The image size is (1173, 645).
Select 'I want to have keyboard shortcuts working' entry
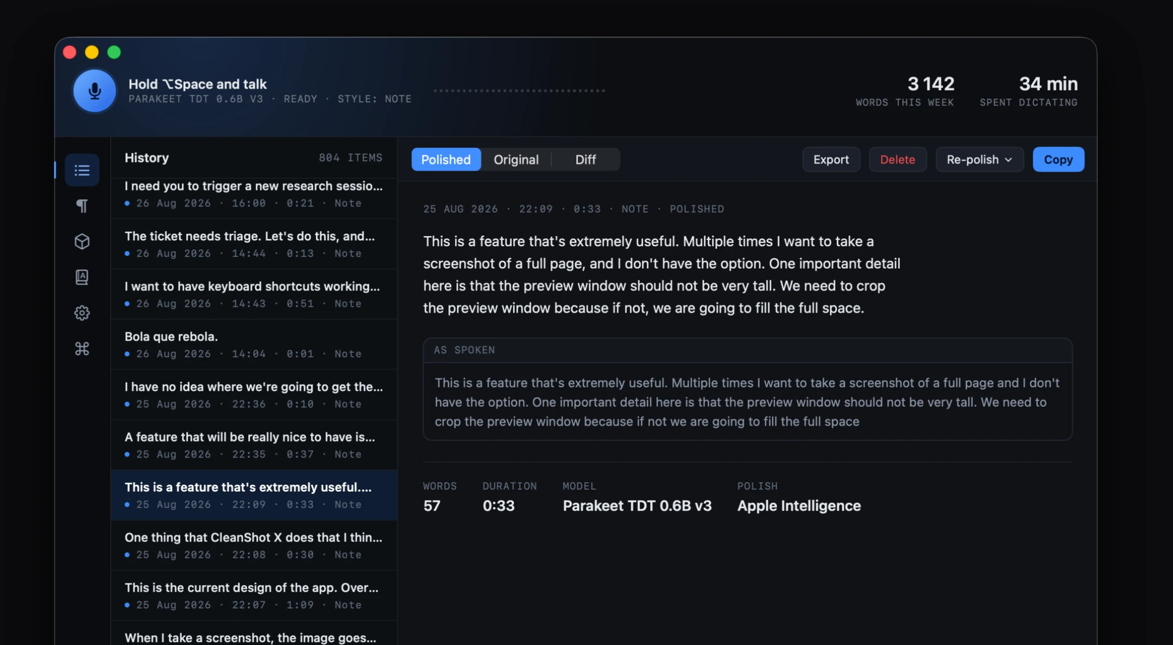tap(254, 294)
